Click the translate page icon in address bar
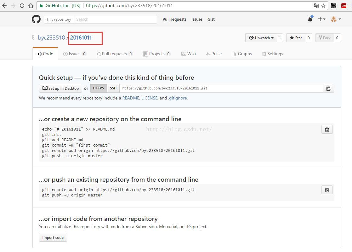The width and height of the screenshot is (352, 252). 316,6
